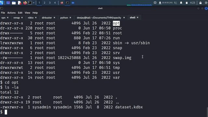Click the terminal window title icon
The image size is (208, 117).
click(2, 8)
